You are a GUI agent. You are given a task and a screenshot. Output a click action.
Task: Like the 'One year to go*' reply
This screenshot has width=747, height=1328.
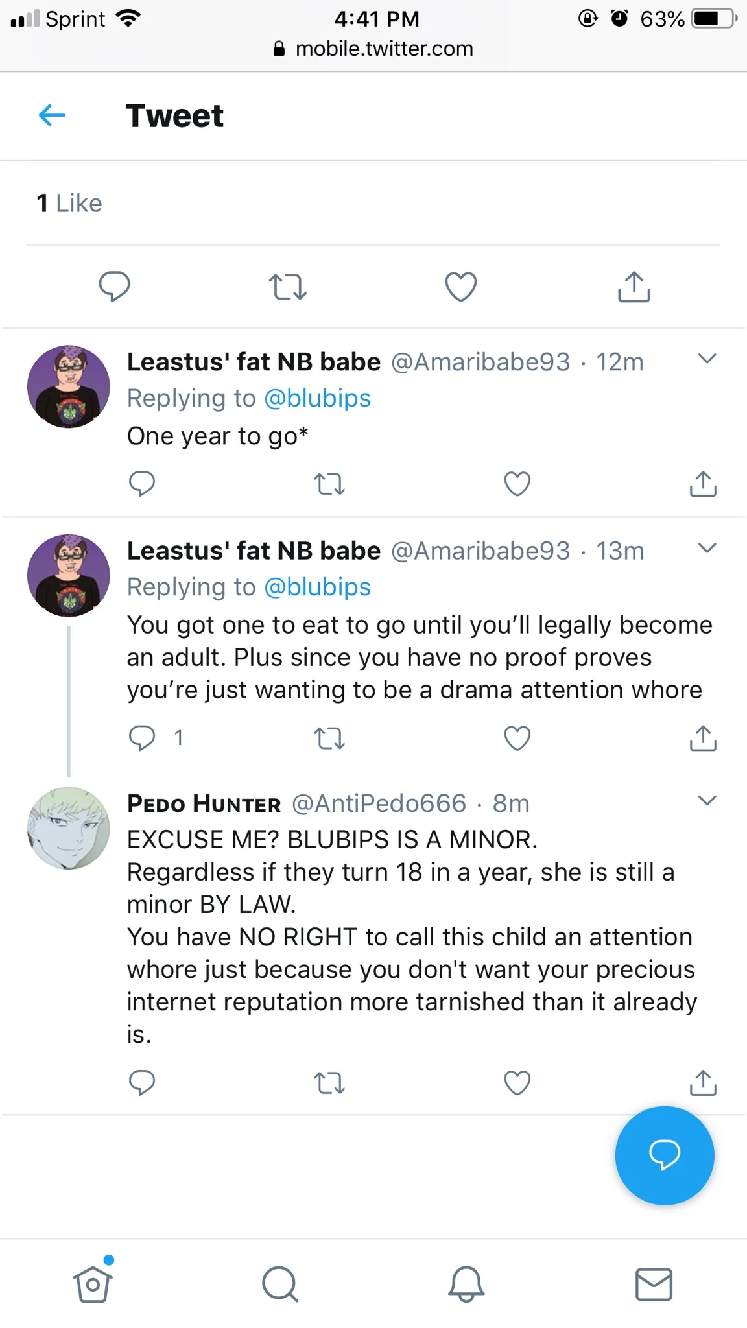coord(517,484)
